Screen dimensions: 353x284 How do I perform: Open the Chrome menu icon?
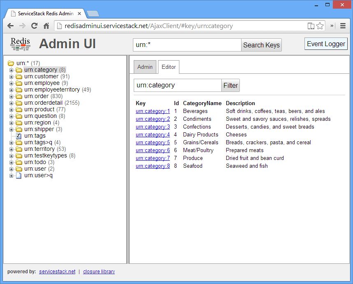coord(343,26)
